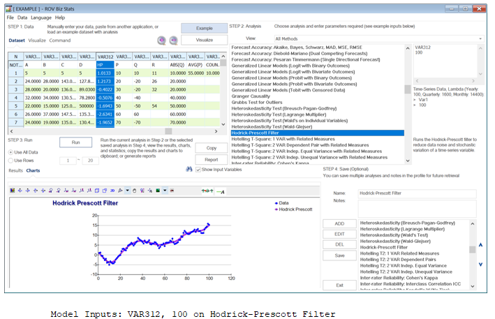Switch to the Visualize tab
Image resolution: width=495 pixels, height=319 pixels.
(37, 40)
